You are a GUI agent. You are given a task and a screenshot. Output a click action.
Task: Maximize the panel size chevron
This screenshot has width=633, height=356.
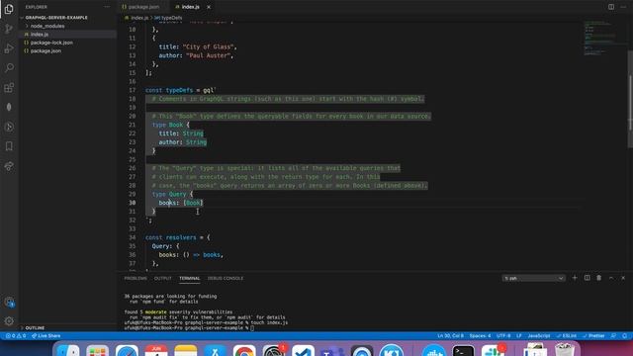point(611,278)
